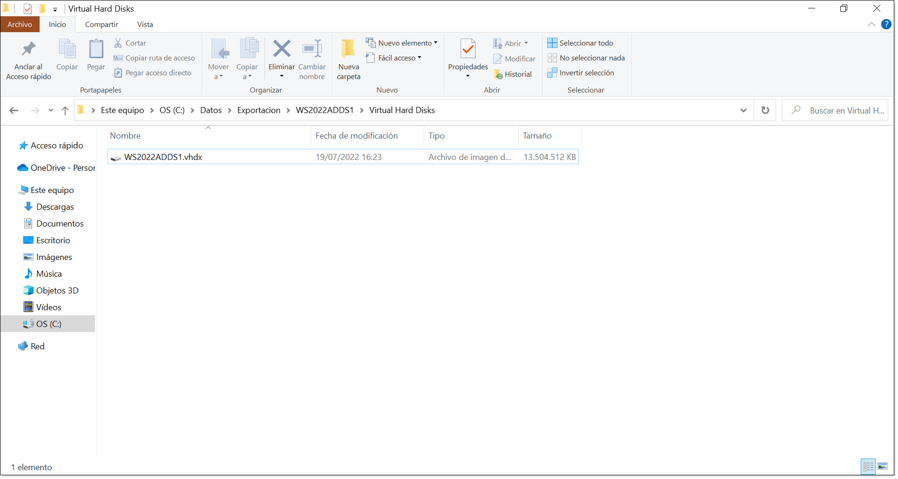Open the Descargas folder in sidebar

click(55, 206)
